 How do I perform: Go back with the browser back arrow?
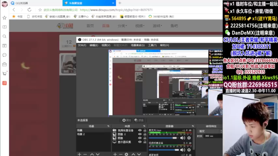pyautogui.click(x=14, y=10)
